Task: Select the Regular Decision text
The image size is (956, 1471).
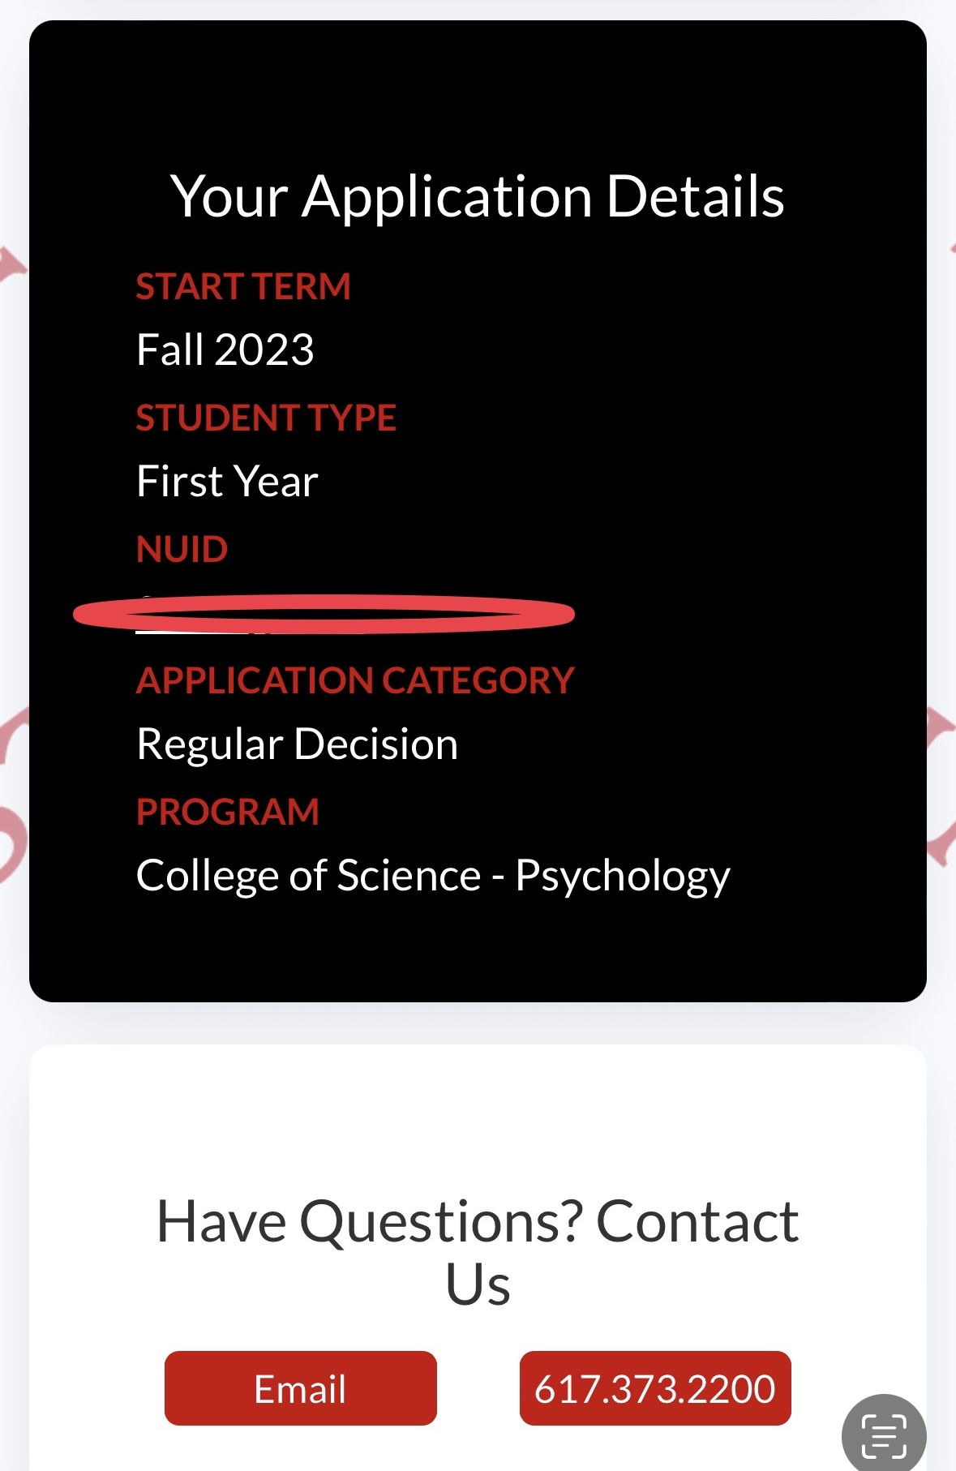Action: [298, 744]
